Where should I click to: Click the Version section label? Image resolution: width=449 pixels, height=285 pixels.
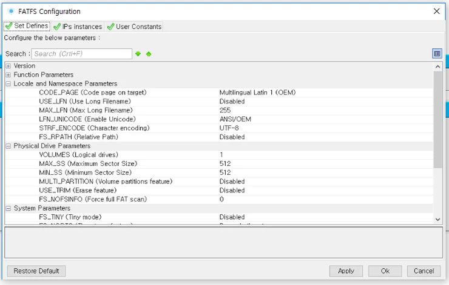pos(24,66)
